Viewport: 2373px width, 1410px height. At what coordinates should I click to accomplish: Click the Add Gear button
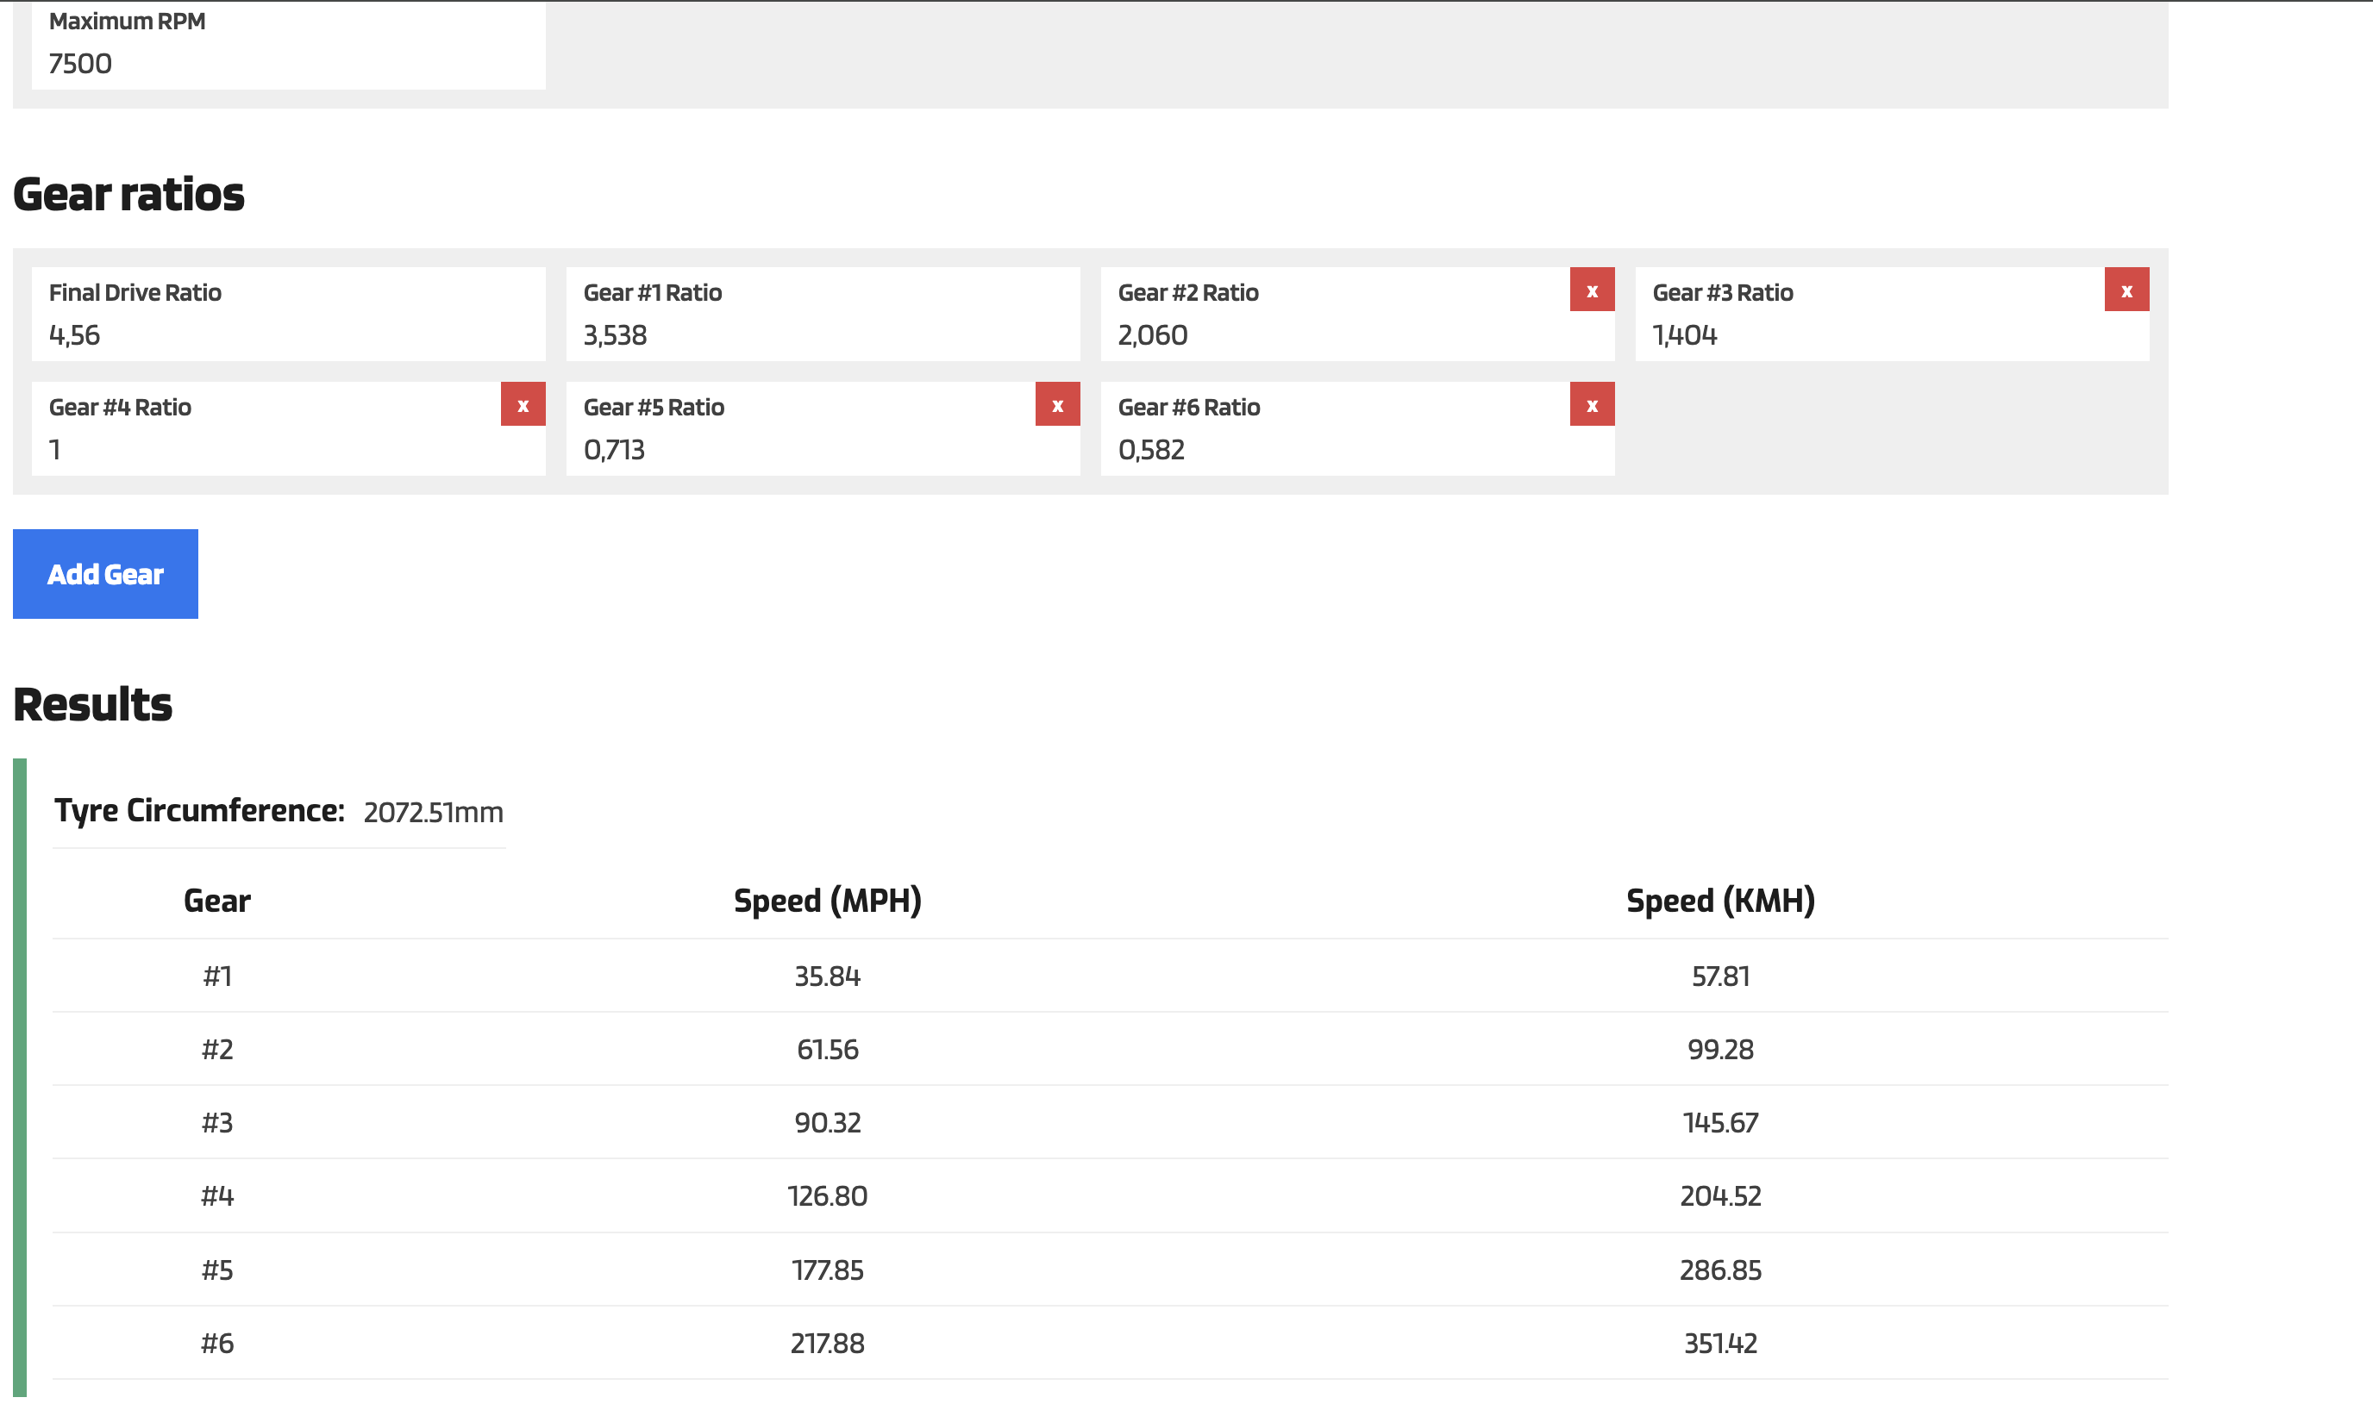[105, 574]
